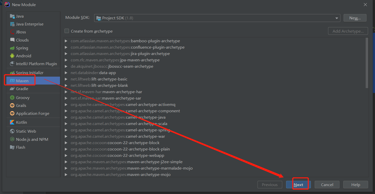This screenshot has width=375, height=194.
Task: Select camel-archetype-component row
Action: tap(215, 111)
